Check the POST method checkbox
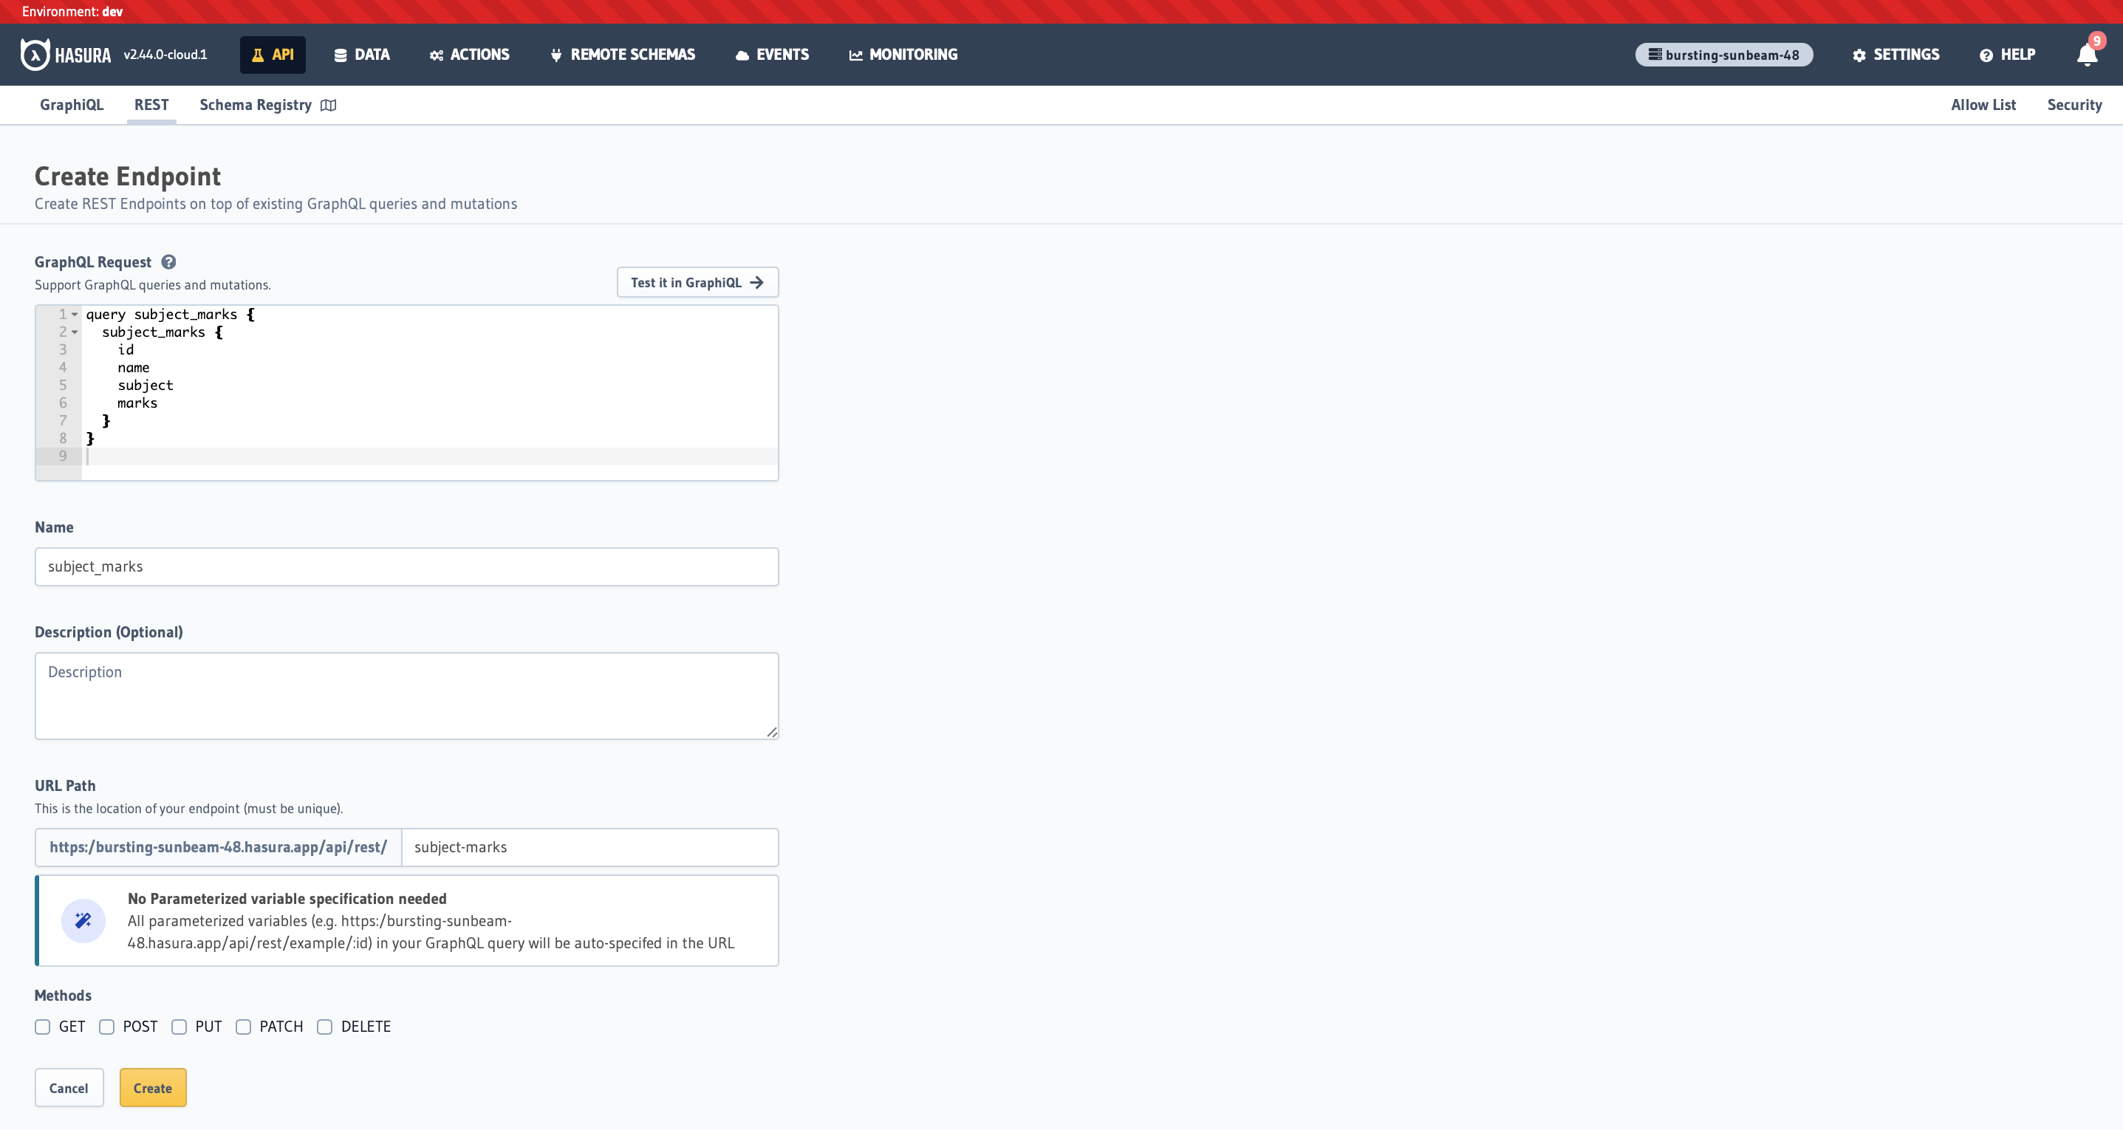Screen dimensions: 2123x1130 click(x=107, y=1027)
